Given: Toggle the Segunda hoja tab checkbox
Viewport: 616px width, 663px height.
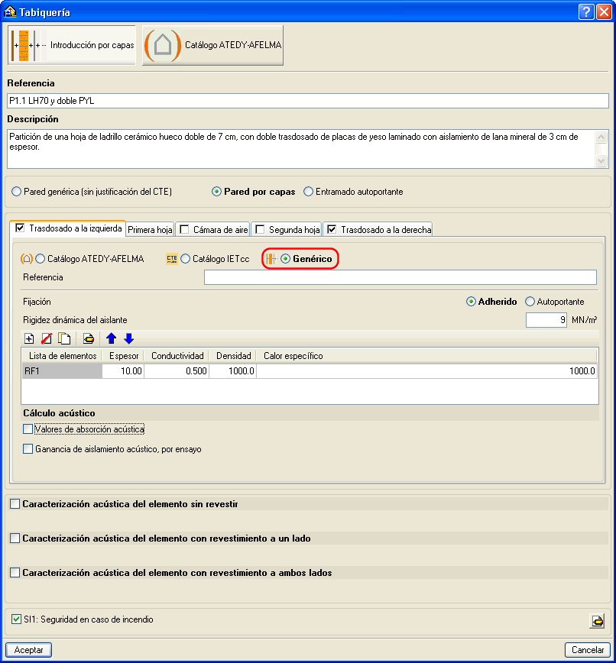Looking at the screenshot, I should 260,230.
